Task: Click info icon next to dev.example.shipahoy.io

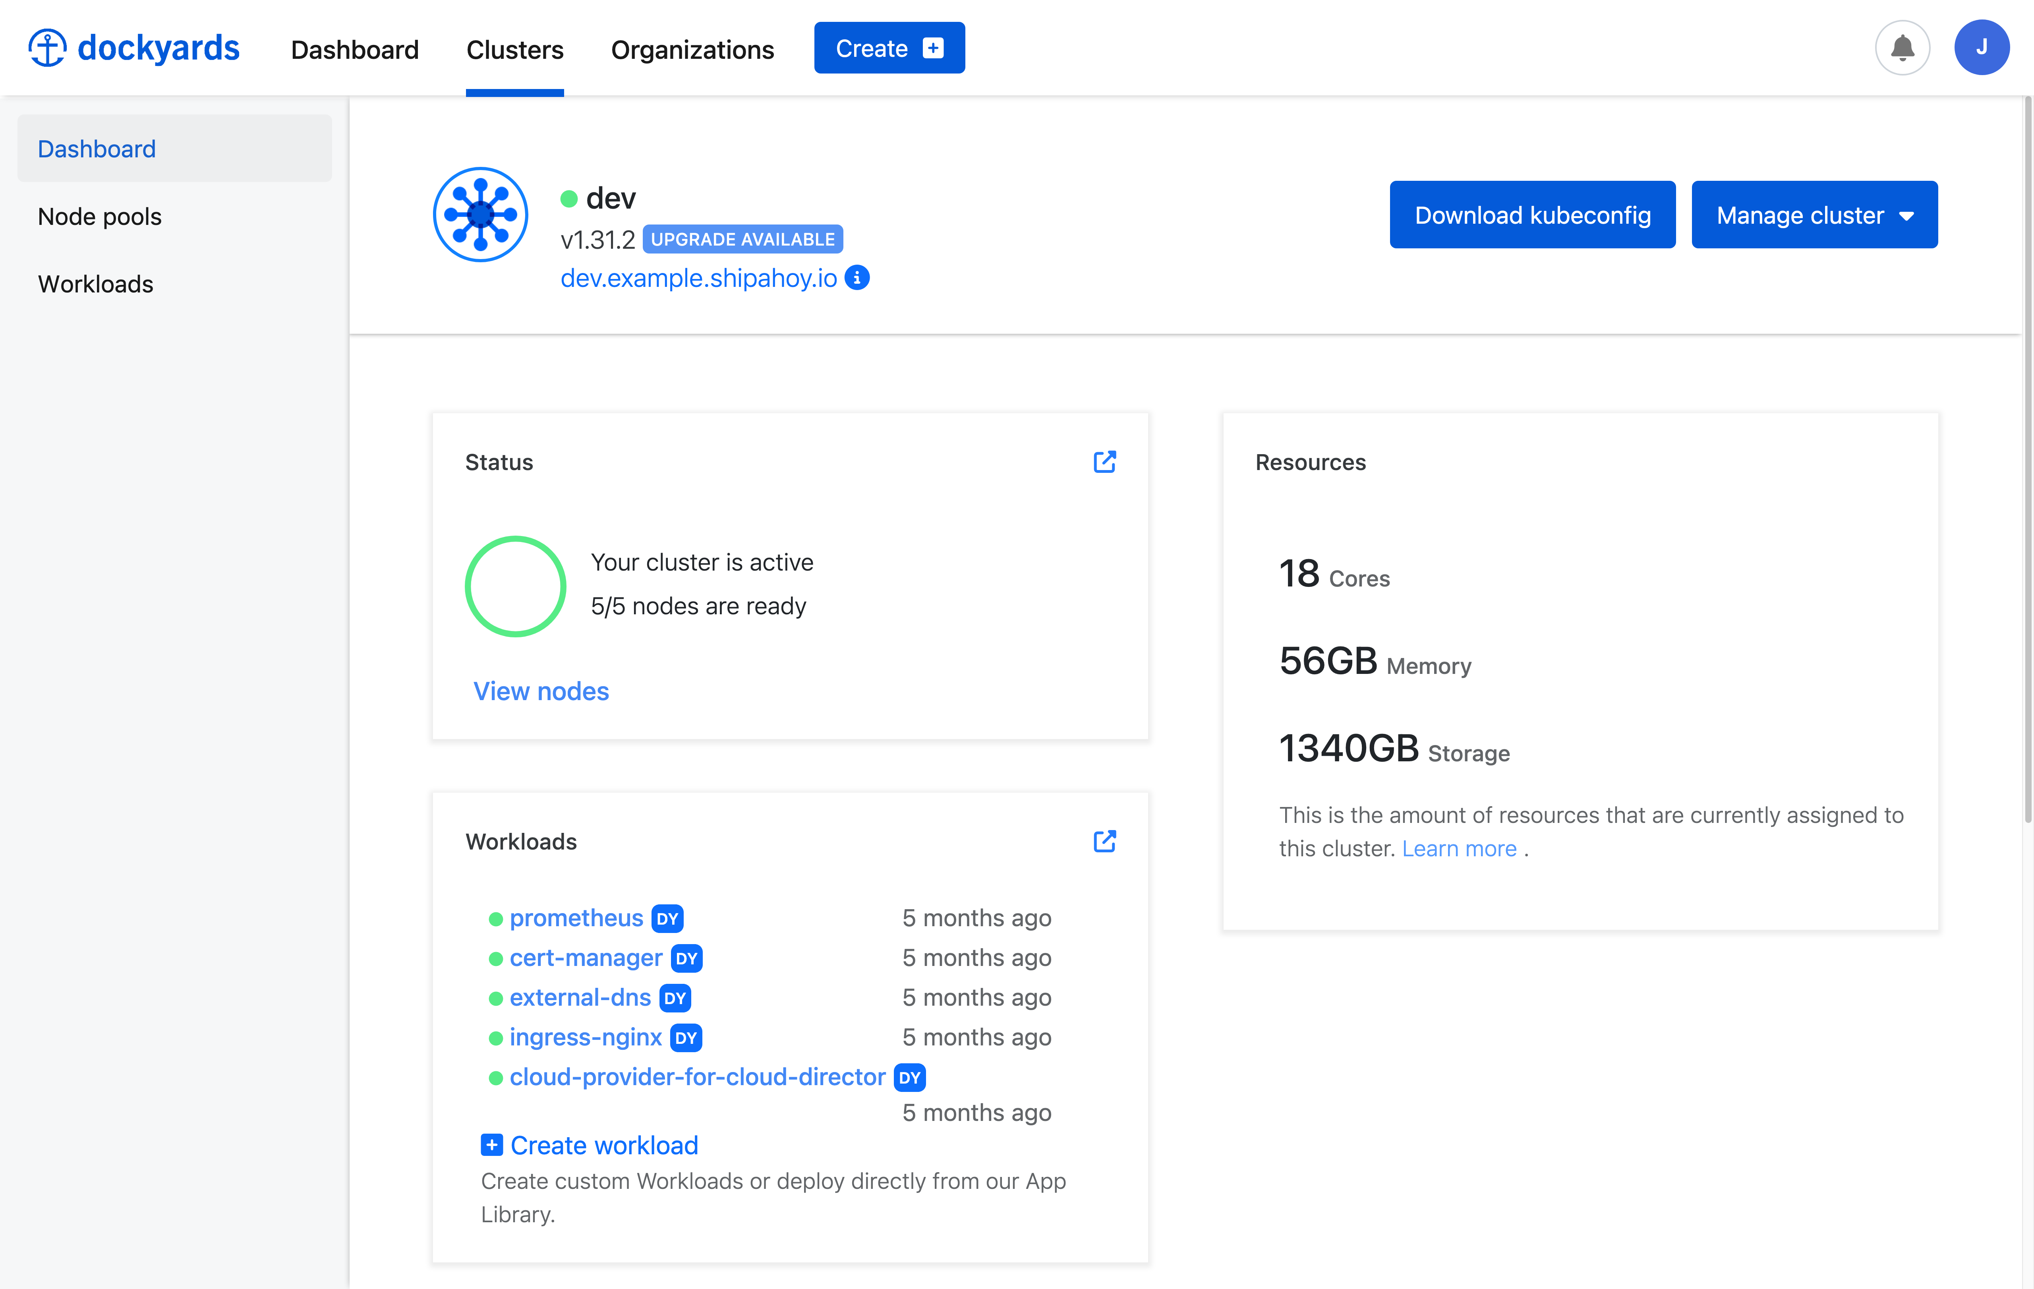Action: coord(857,277)
